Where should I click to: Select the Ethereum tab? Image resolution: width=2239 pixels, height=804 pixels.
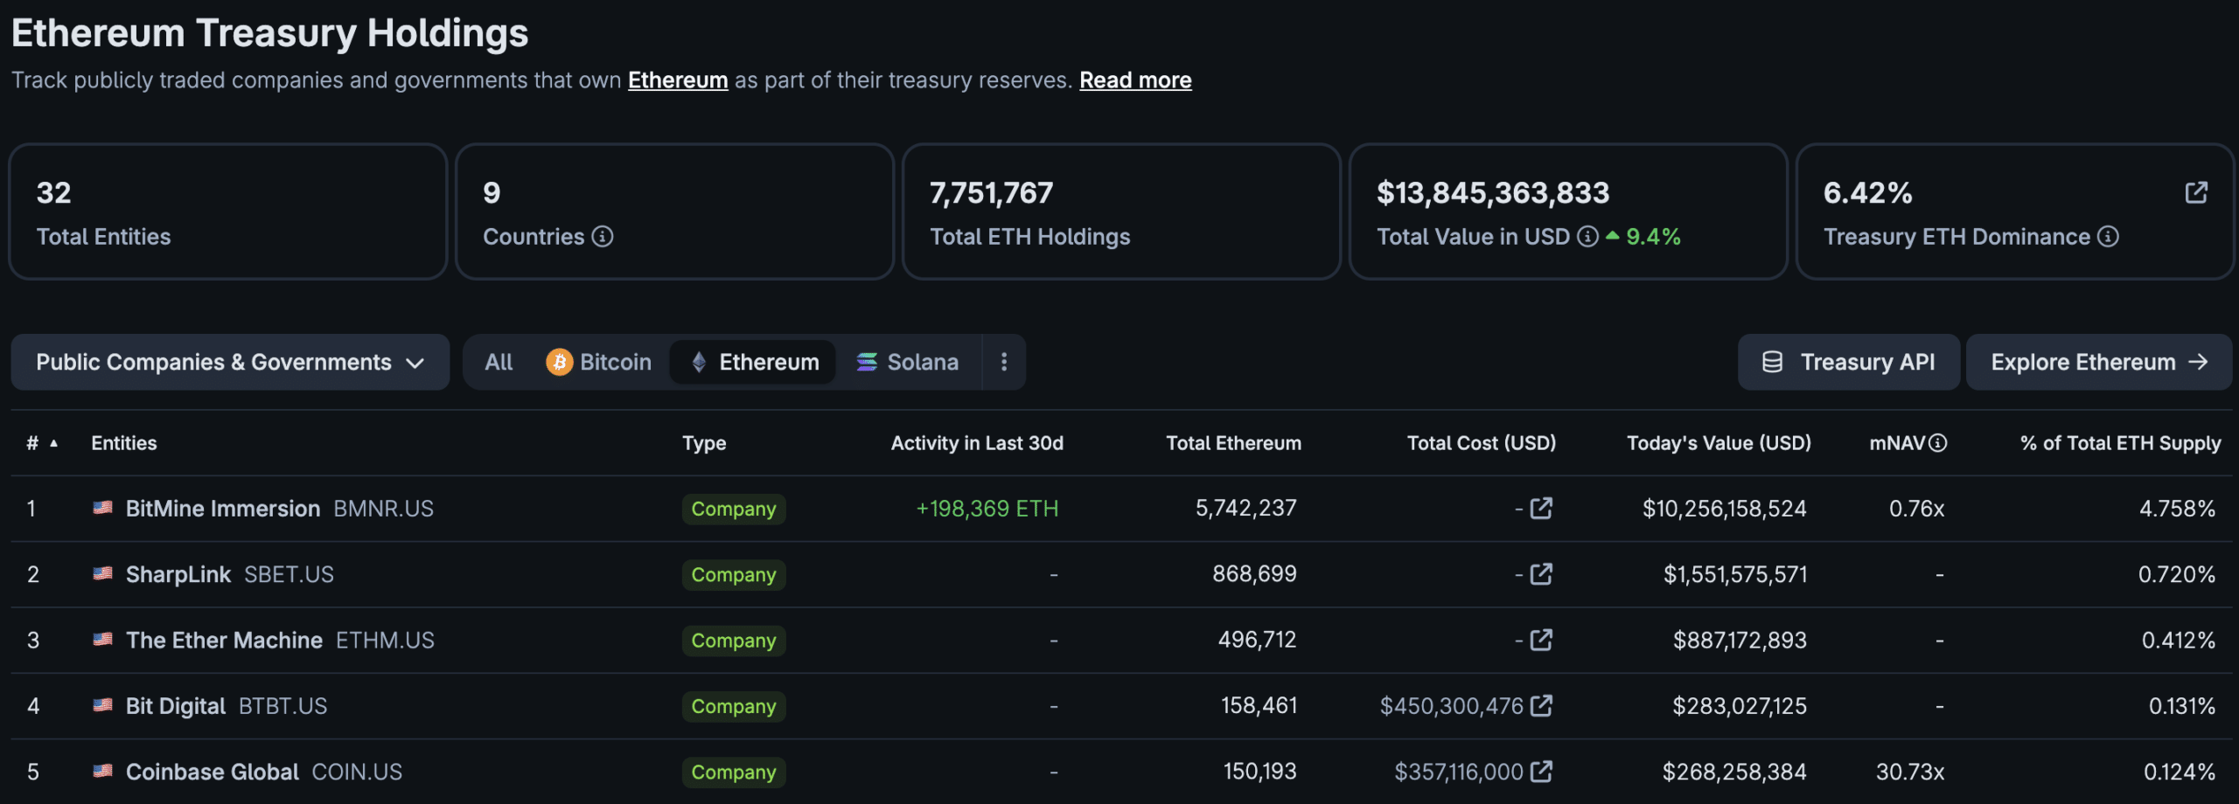753,362
